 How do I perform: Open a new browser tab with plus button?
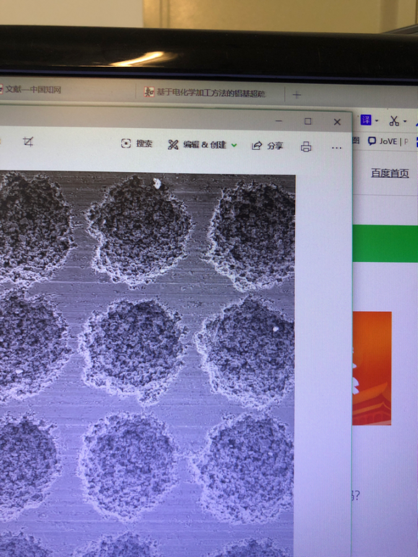297,95
